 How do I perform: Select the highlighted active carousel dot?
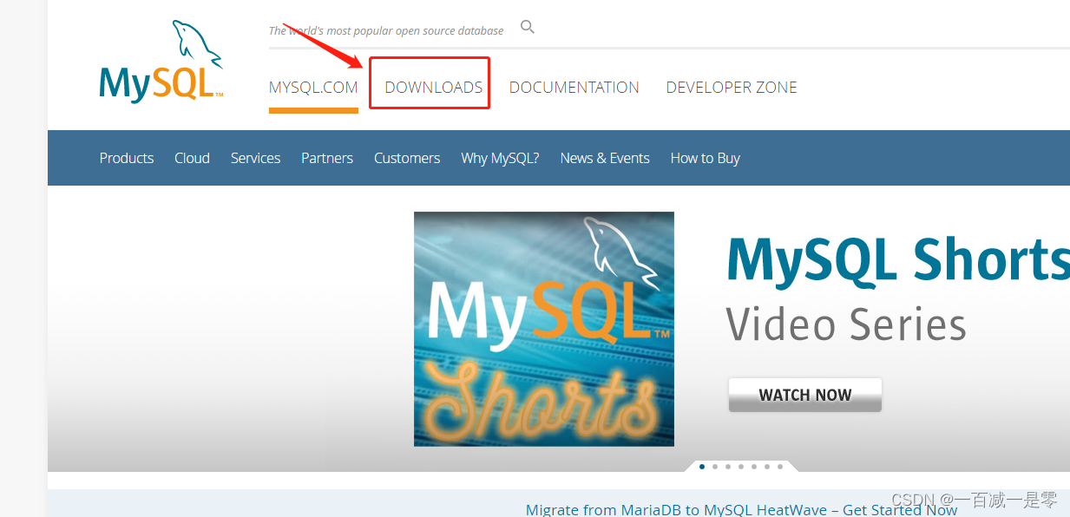point(702,467)
